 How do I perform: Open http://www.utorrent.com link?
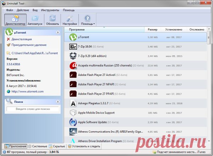[28, 91]
